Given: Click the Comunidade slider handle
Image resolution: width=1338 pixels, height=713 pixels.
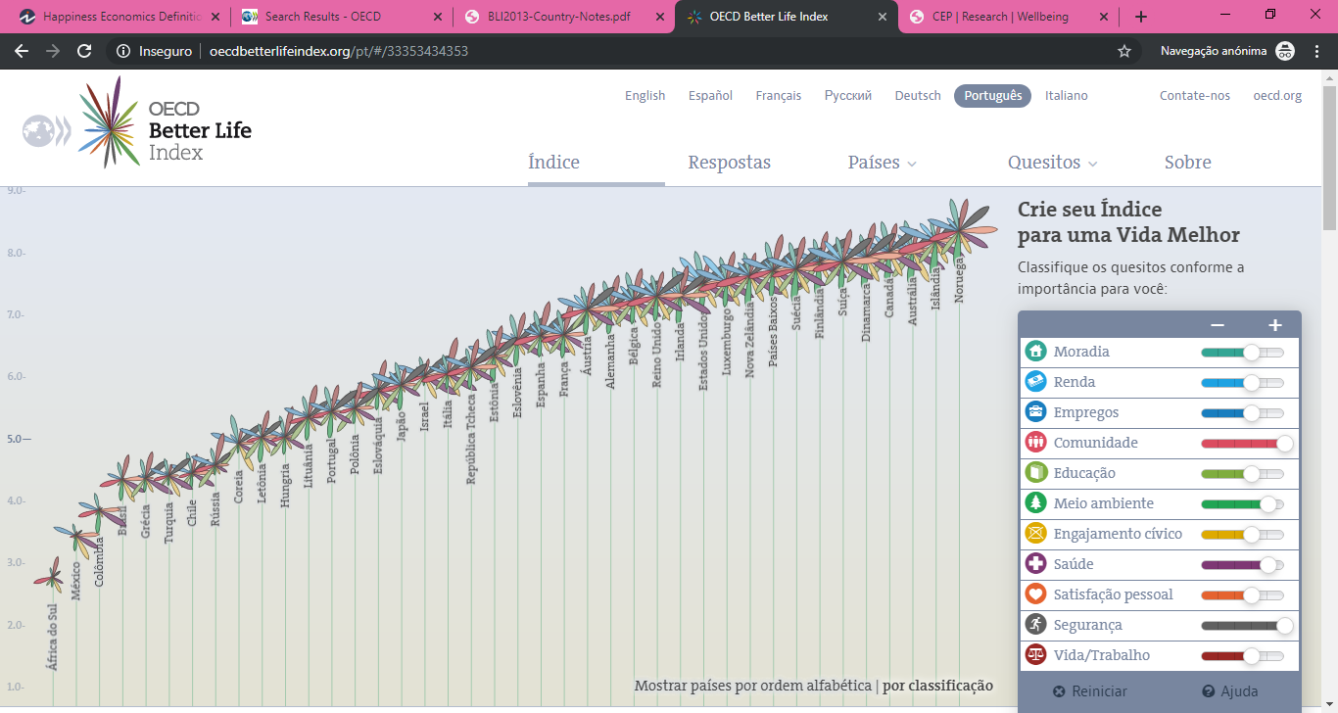Looking at the screenshot, I should [x=1284, y=443].
